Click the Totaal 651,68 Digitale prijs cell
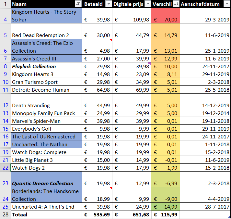231x219 pixels. click(x=132, y=214)
